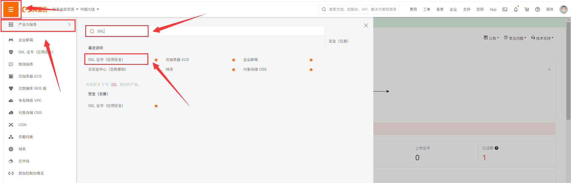This screenshot has height=183, width=571.
Task: Open the 技术支持 support dropdown
Action: (x=542, y=38)
